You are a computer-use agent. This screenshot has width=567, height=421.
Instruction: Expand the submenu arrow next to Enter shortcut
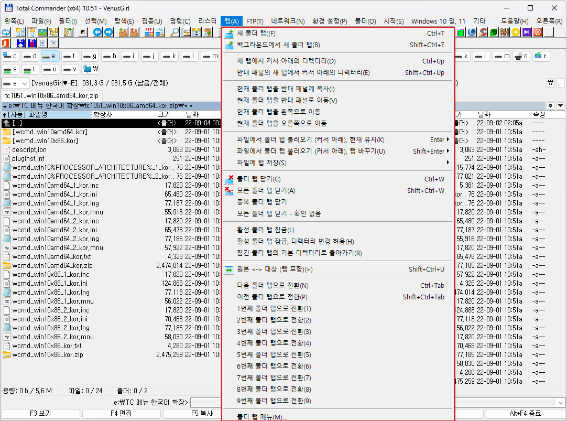point(448,139)
